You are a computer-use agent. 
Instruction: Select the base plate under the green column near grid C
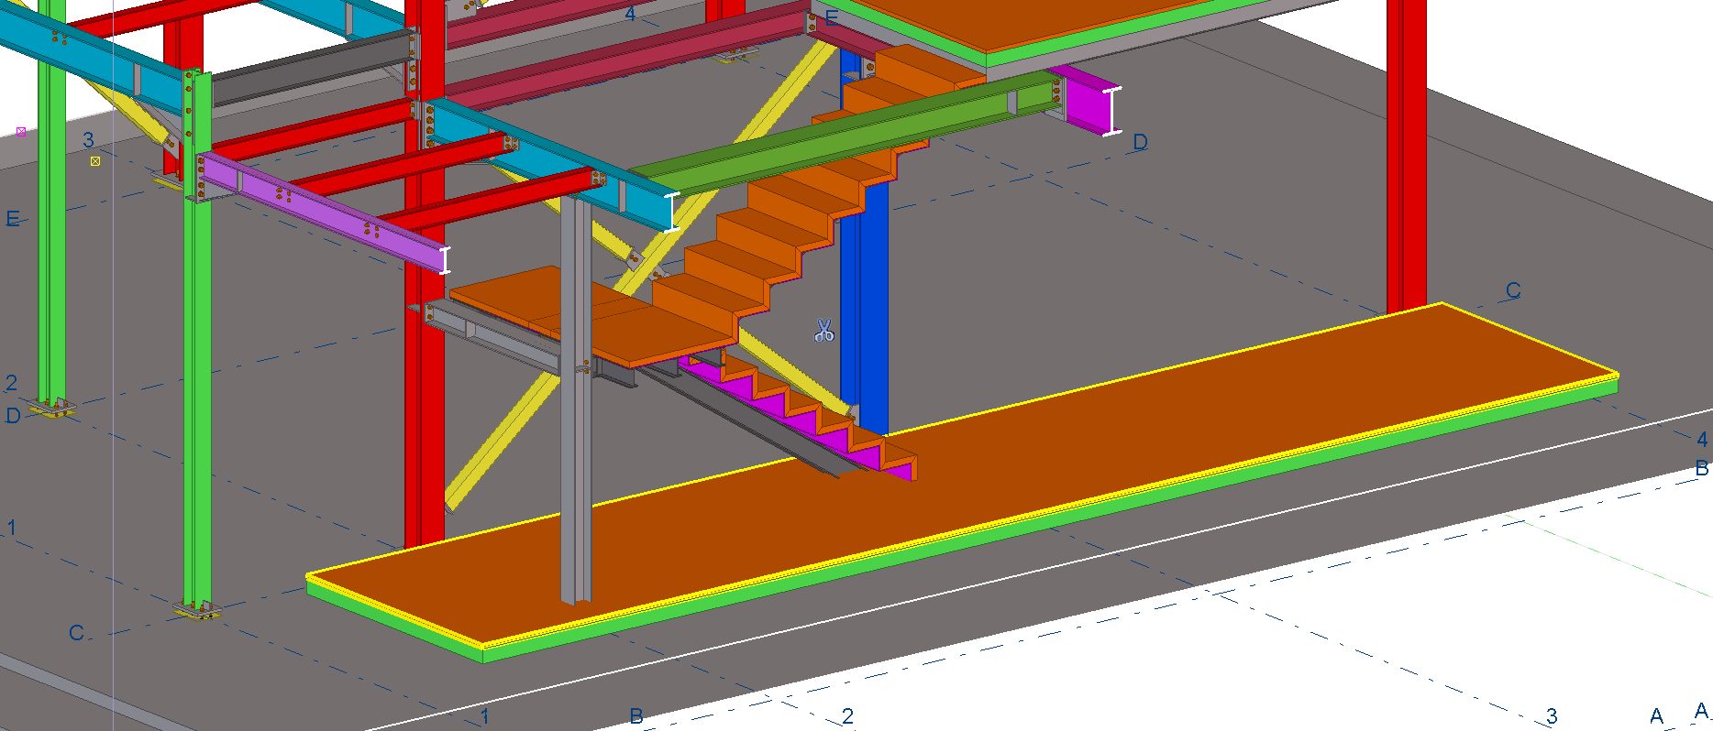(x=198, y=609)
